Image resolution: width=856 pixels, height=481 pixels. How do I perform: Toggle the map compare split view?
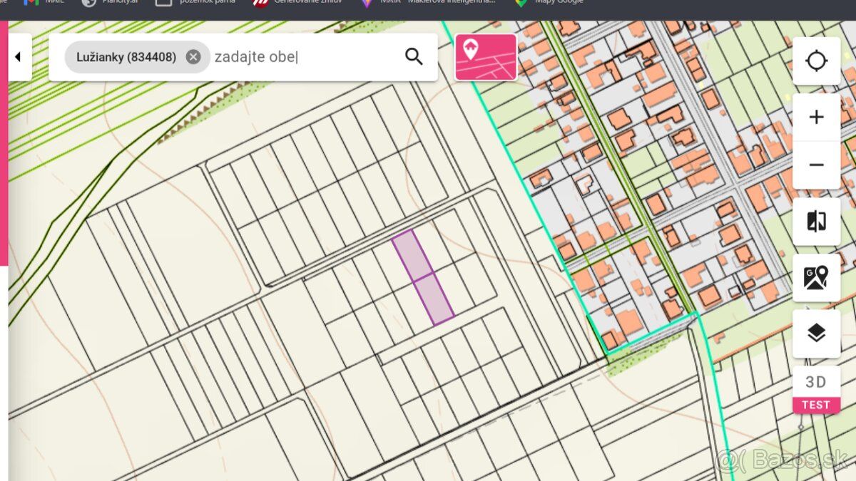[x=816, y=222]
